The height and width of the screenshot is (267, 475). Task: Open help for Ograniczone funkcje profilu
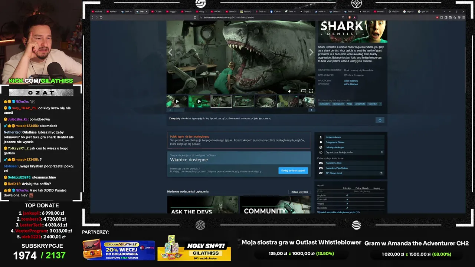tap(381, 152)
